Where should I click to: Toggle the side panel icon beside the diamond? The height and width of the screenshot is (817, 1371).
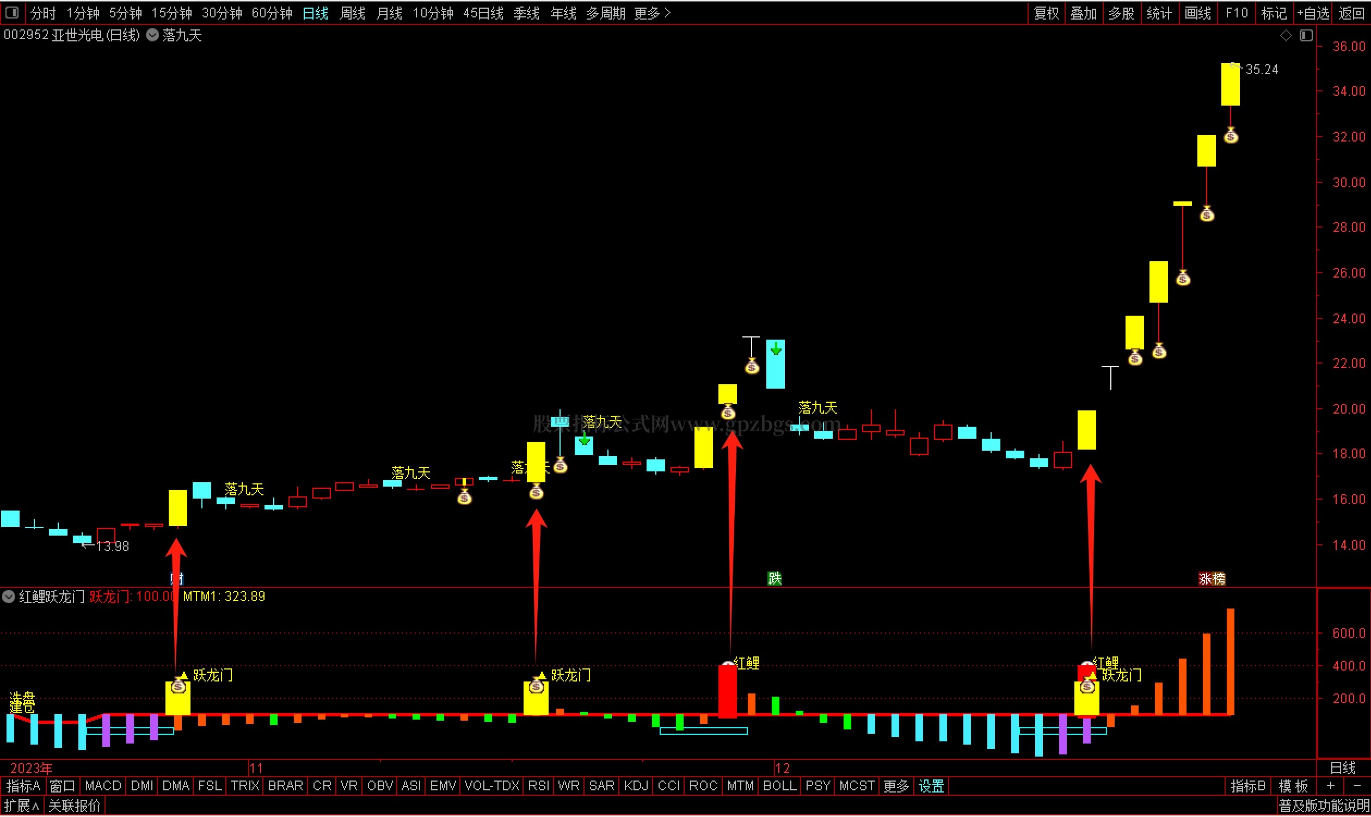(x=1306, y=36)
